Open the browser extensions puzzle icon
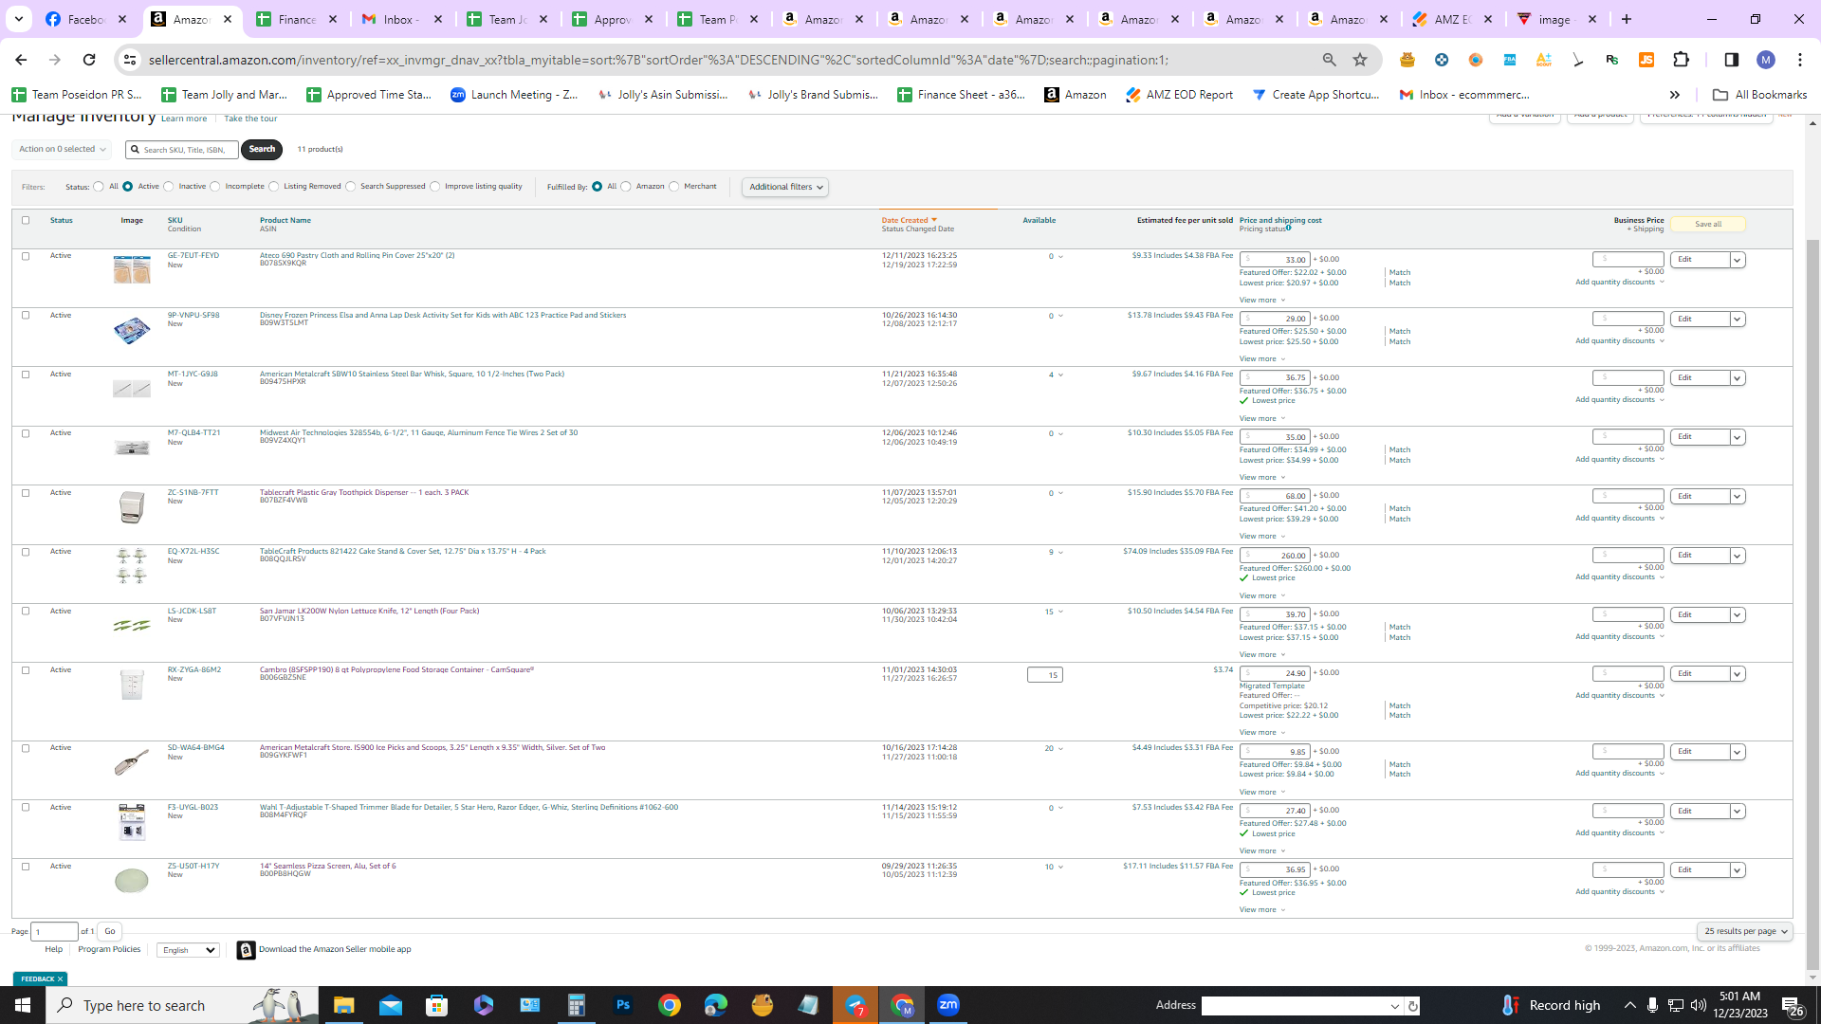1821x1024 pixels. (x=1681, y=60)
